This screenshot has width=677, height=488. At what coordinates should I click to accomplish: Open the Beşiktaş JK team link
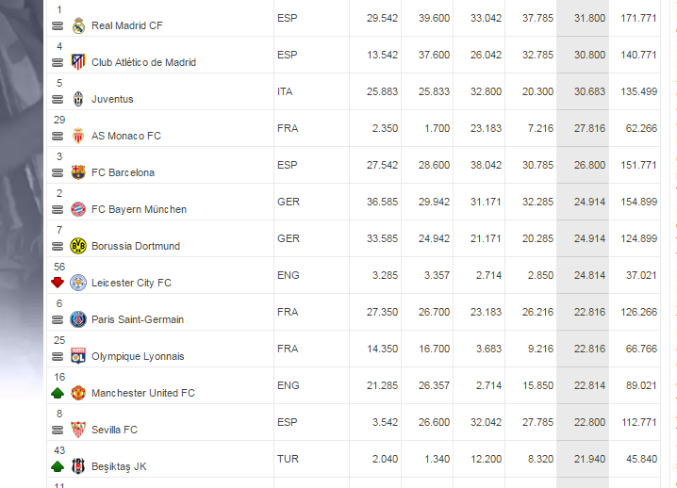[x=119, y=467]
